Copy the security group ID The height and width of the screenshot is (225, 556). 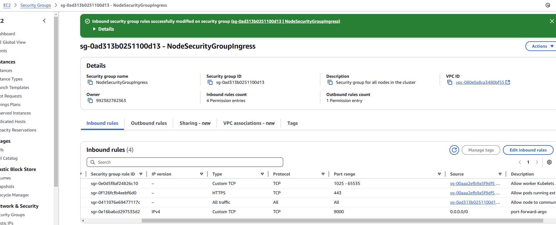[210, 82]
